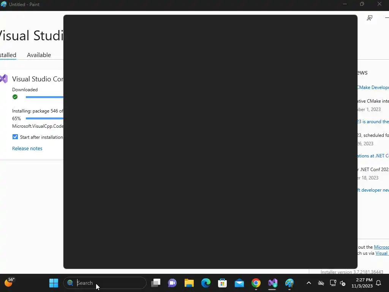This screenshot has width=389, height=292.
Task: Launch the Chat app from taskbar
Action: (x=172, y=283)
